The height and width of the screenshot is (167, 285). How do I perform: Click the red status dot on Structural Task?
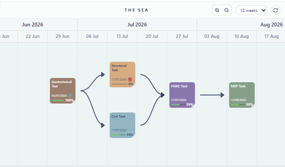click(x=130, y=79)
